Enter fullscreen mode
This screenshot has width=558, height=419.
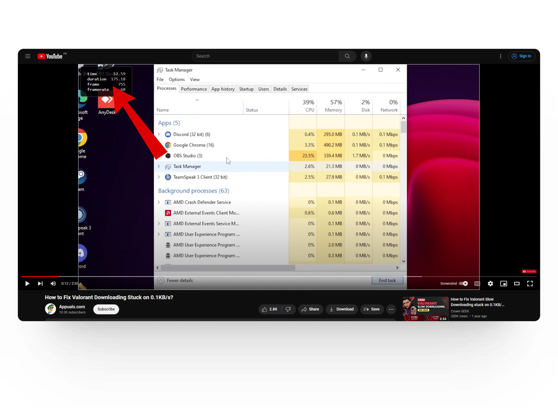point(530,283)
